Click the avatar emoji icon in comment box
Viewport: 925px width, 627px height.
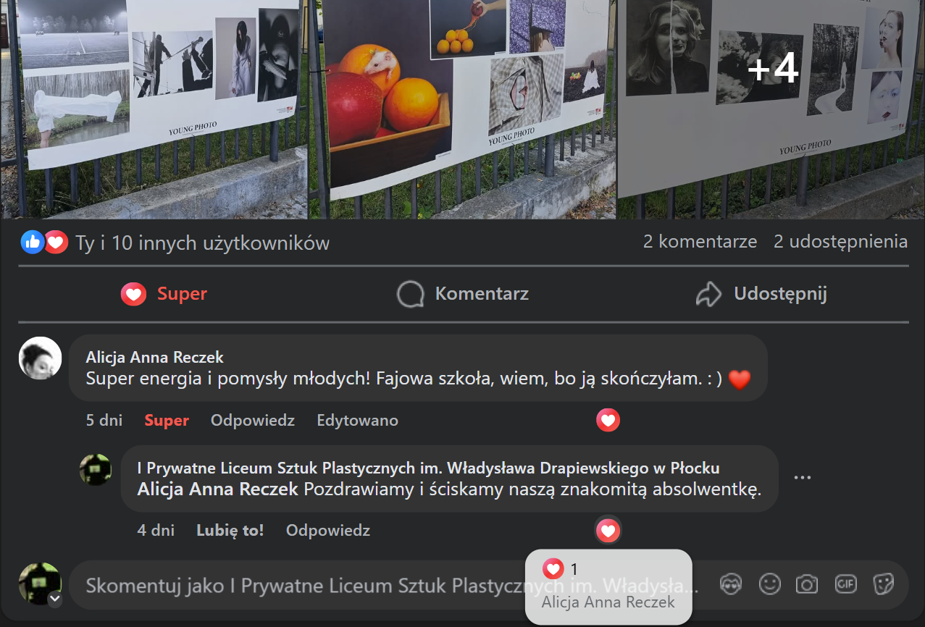tap(732, 584)
